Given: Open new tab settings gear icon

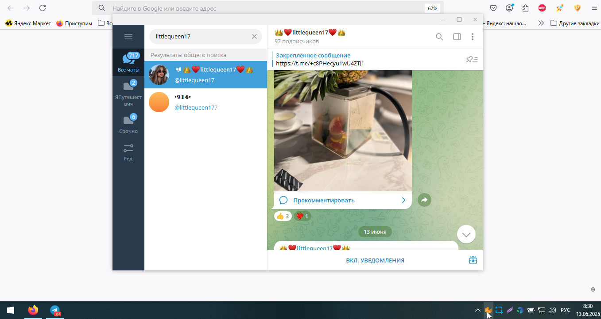Looking at the screenshot, I should pos(593,289).
